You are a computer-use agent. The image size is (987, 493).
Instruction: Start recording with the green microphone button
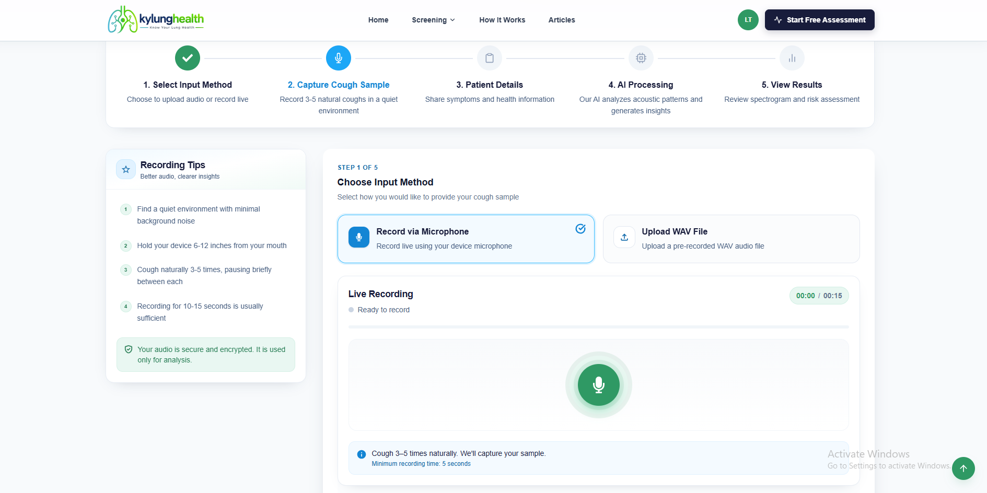point(599,385)
